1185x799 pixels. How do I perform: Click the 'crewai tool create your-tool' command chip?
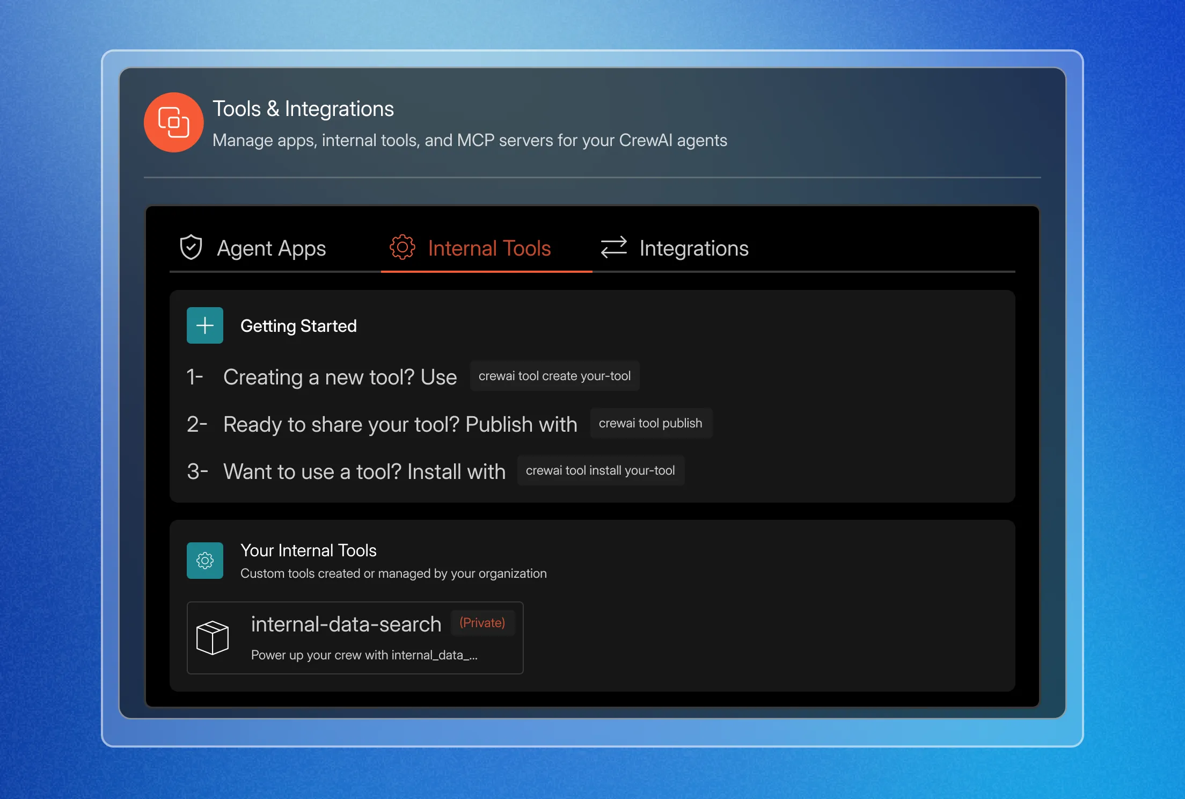tap(554, 376)
